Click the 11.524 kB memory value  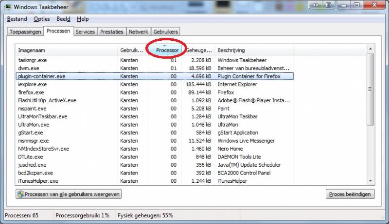tap(200, 141)
